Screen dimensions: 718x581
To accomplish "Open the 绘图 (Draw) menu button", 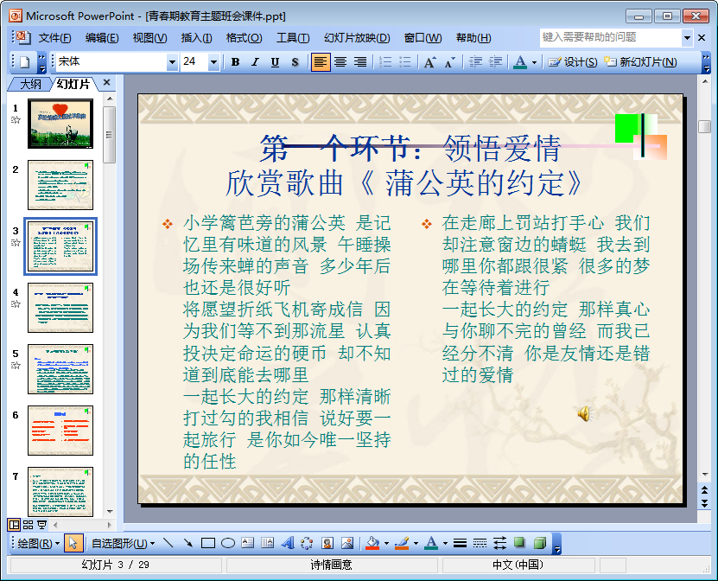I will (x=39, y=544).
